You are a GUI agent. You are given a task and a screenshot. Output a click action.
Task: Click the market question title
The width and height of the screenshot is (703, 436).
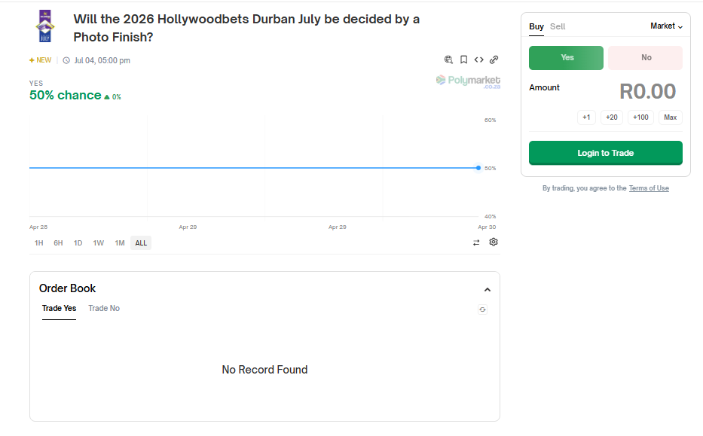coord(246,28)
